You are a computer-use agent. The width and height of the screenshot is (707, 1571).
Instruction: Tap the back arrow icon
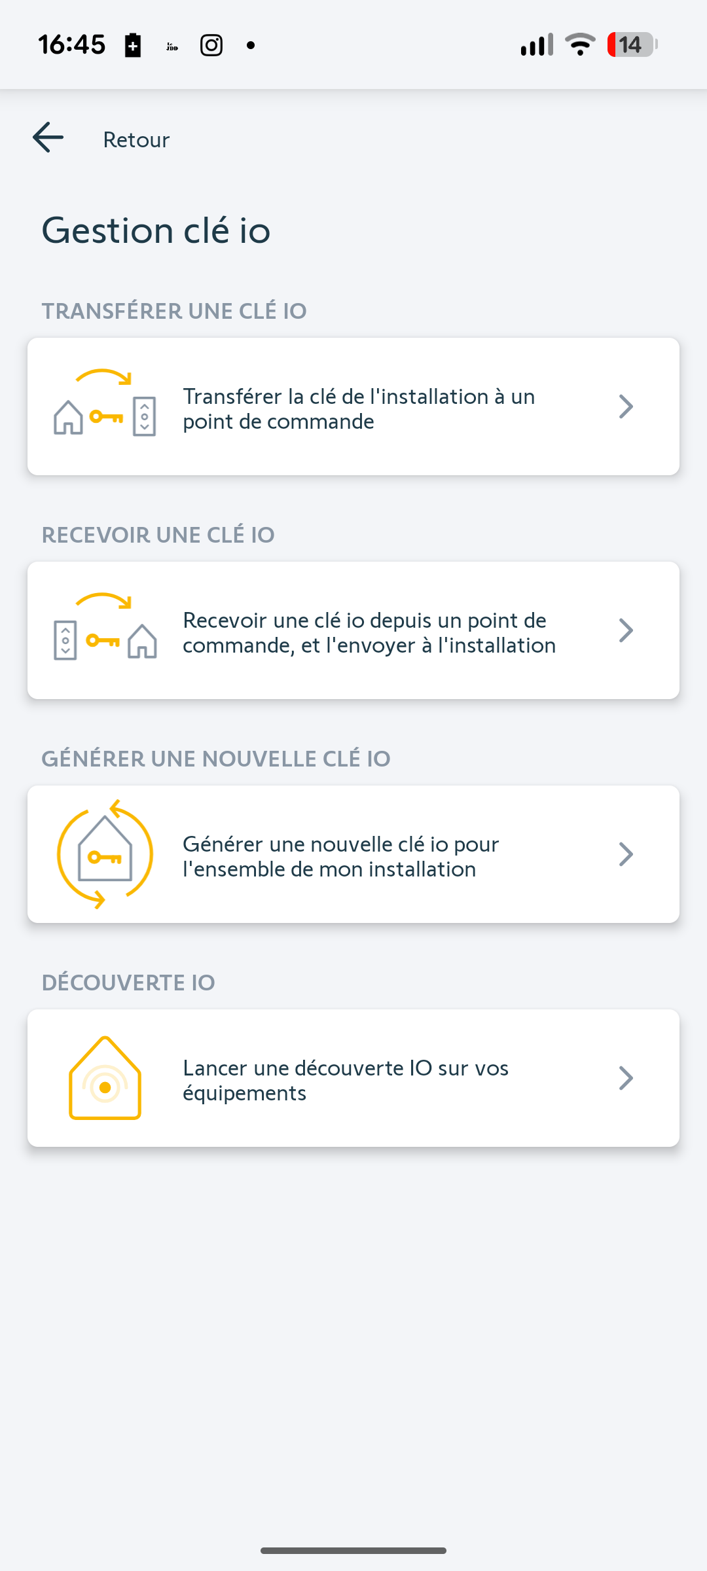pos(48,138)
